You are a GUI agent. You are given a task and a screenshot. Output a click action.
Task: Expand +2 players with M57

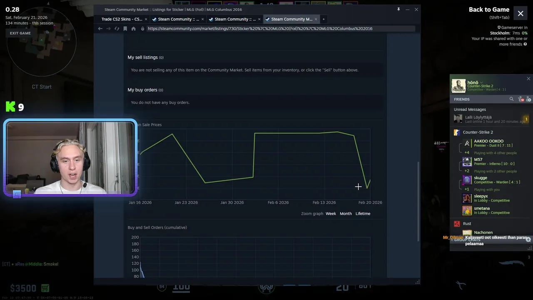[467, 171]
